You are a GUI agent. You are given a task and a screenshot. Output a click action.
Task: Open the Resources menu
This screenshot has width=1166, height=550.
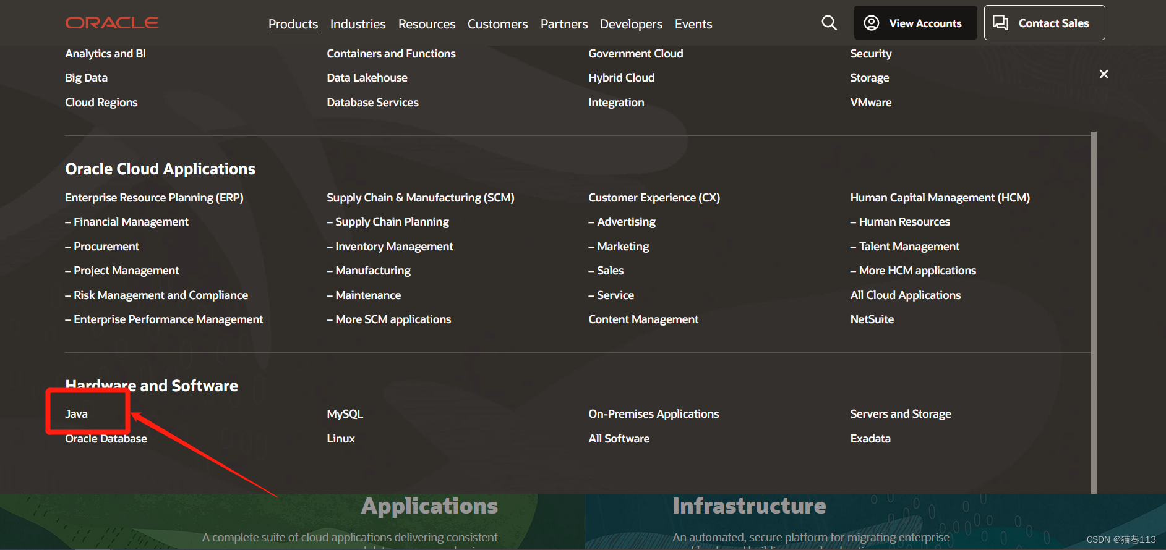427,24
